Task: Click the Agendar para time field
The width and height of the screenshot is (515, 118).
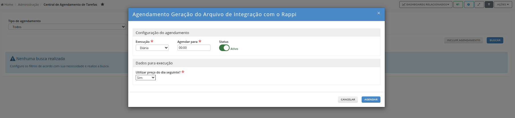Action: [x=194, y=48]
